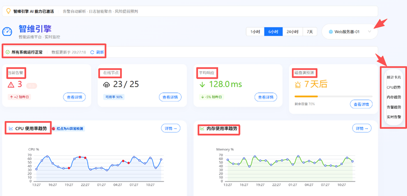Click the green down arrow in 平均响应
407x196 pixels.
coord(203,85)
